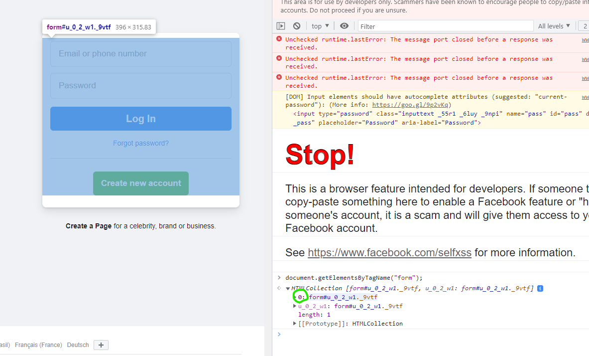Viewport: 589px width, 356px height.
Task: Open the Create a Page link
Action: coord(89,226)
